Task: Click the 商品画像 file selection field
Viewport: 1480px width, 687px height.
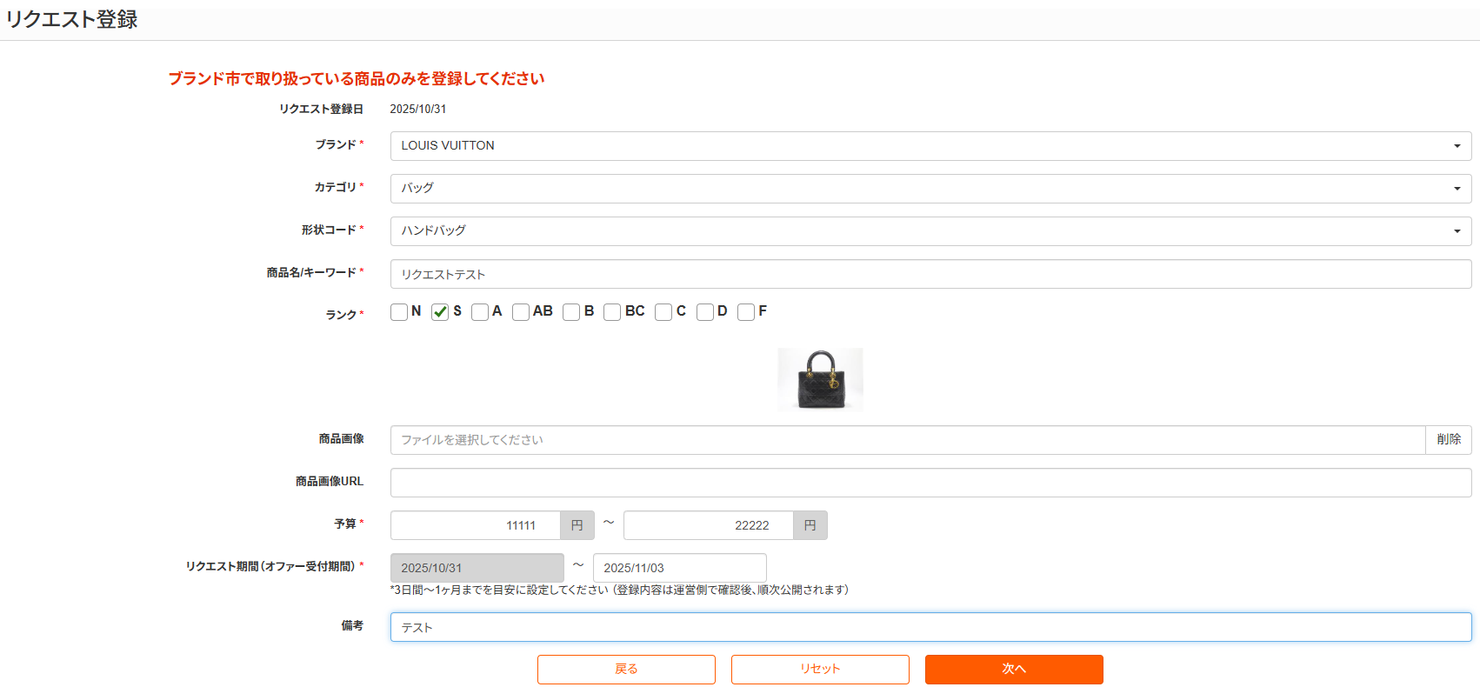Action: pyautogui.click(x=907, y=440)
